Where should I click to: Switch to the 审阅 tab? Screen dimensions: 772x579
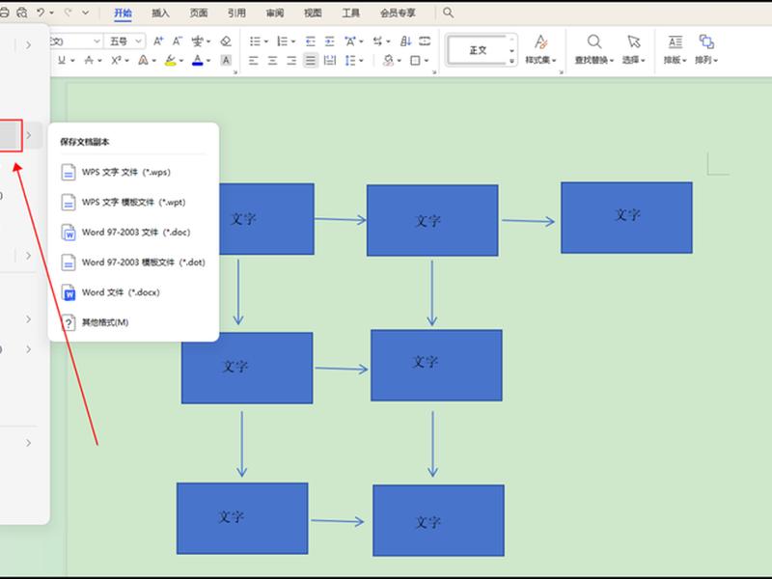[x=275, y=14]
